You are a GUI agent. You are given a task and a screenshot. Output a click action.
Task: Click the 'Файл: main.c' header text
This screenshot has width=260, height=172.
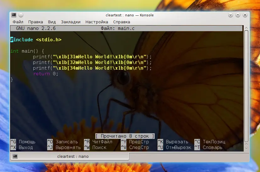tap(118, 28)
